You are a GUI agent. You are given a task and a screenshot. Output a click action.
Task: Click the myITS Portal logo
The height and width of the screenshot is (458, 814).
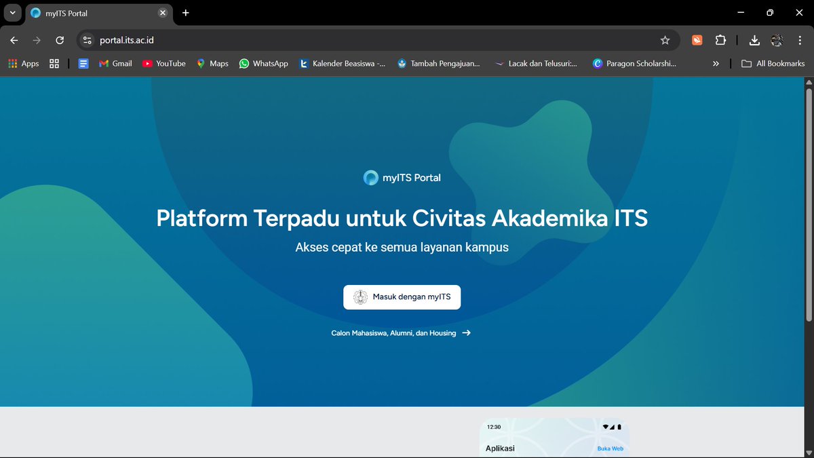tap(402, 178)
